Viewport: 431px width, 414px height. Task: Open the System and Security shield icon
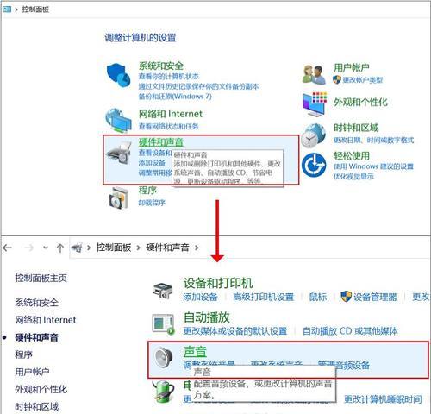tap(118, 74)
